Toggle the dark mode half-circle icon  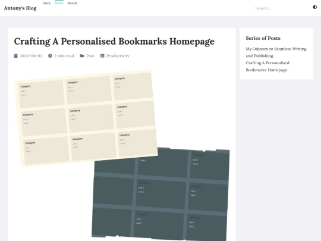click(315, 7)
